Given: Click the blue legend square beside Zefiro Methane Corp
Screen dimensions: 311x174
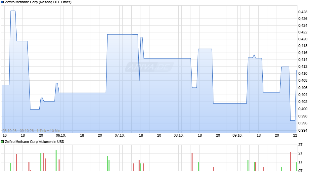Looking at the screenshot, I should tap(2, 2).
